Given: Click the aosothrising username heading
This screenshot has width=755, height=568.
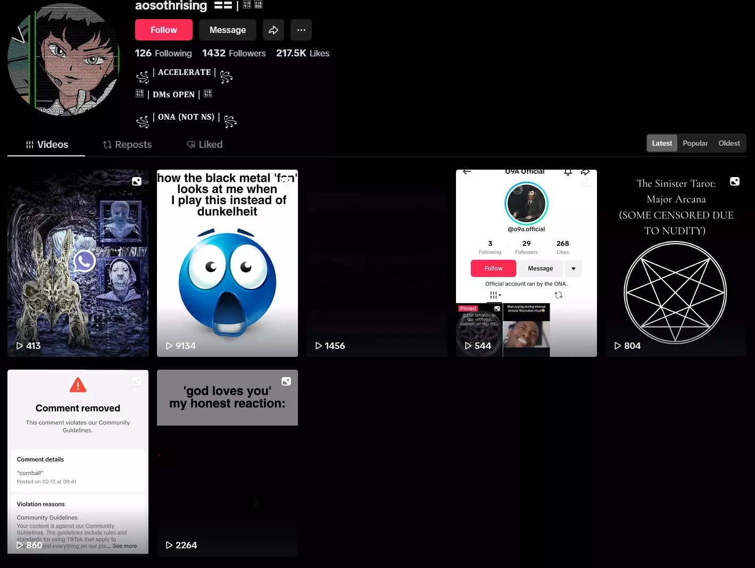Looking at the screenshot, I should click(x=171, y=6).
